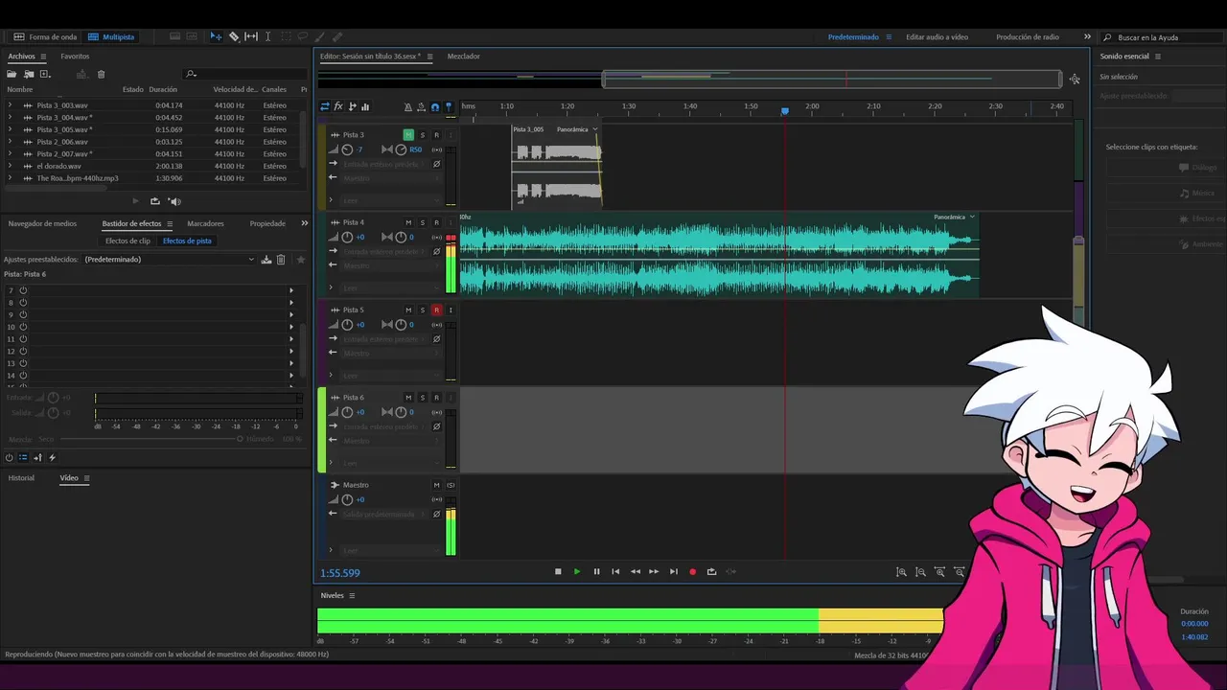Open the Navegador de medios tab
This screenshot has width=1227, height=690.
(42, 223)
